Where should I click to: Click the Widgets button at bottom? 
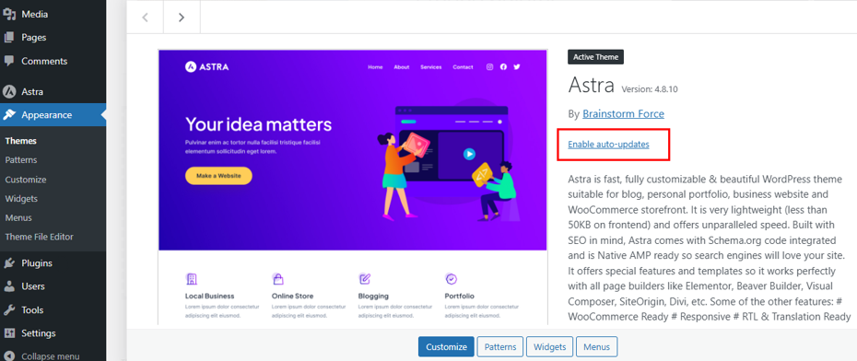click(x=550, y=347)
